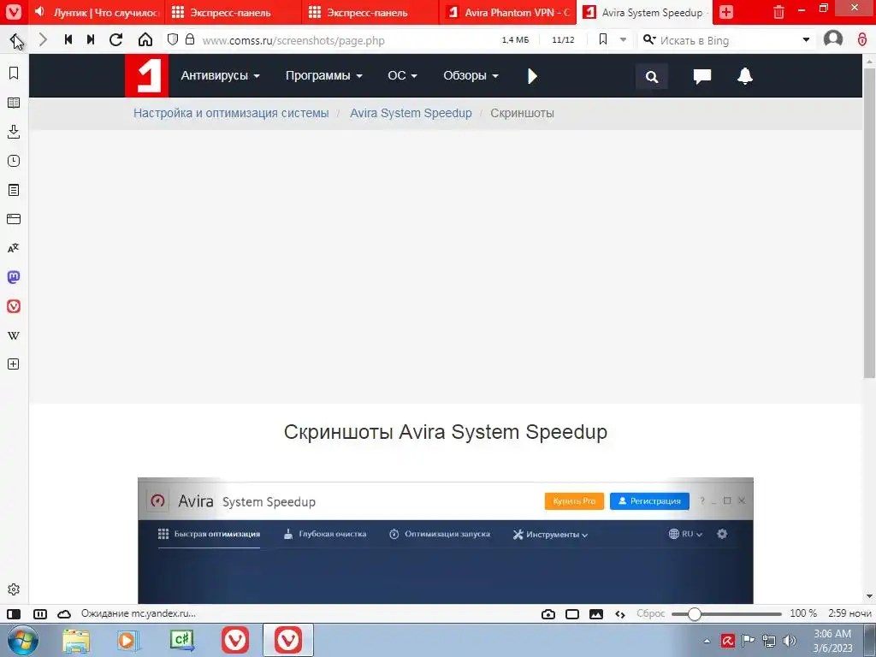The width and height of the screenshot is (876, 657).
Task: Open History panel in sidebar
Action: tap(14, 161)
